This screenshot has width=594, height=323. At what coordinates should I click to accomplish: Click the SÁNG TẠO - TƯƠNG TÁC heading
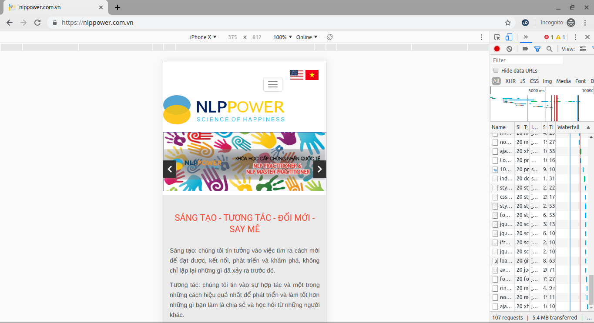(x=245, y=223)
